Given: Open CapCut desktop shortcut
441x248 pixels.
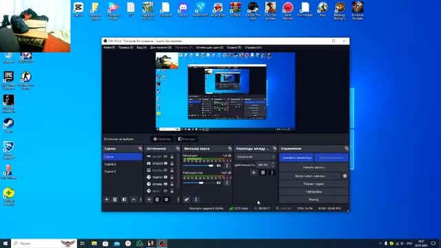Looking at the screenshot, I should 78,9.
